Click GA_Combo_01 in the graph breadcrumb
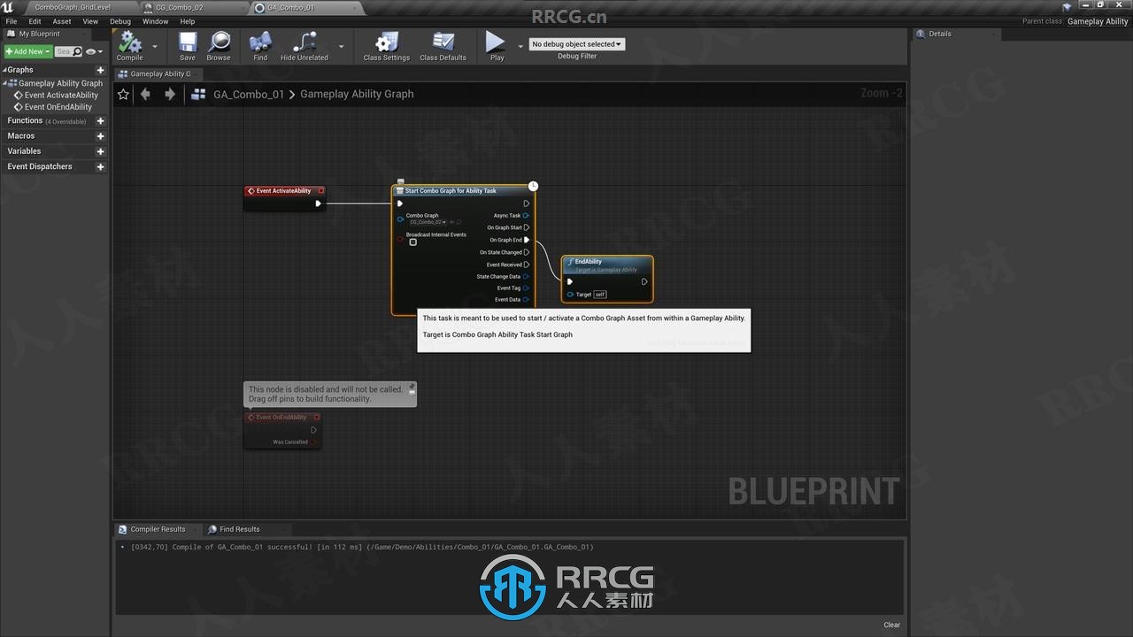The width and height of the screenshot is (1133, 637). click(x=249, y=94)
